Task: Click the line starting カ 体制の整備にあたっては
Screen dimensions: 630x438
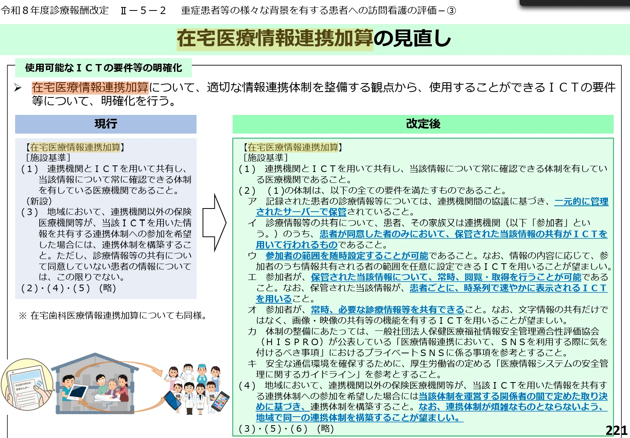Action: 424,331
